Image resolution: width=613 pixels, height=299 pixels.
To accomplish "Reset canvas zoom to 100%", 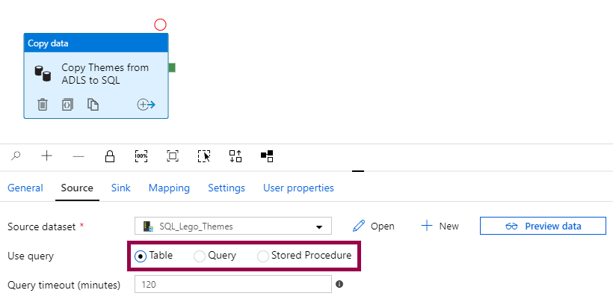I will click(x=141, y=155).
